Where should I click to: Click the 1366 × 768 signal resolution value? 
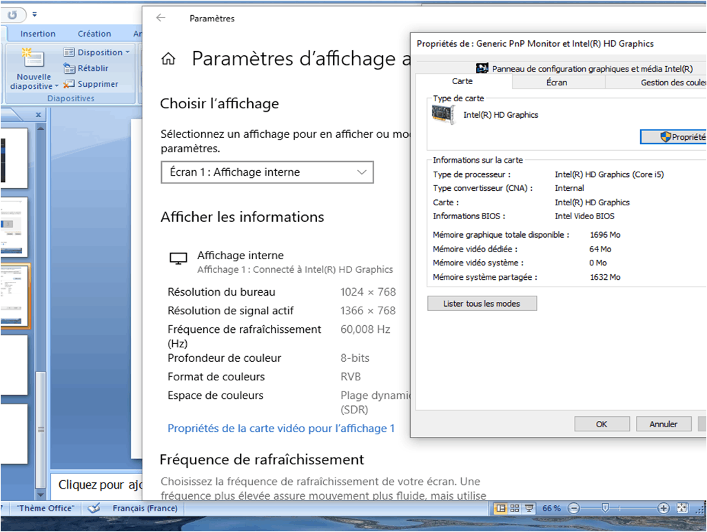[x=368, y=311]
